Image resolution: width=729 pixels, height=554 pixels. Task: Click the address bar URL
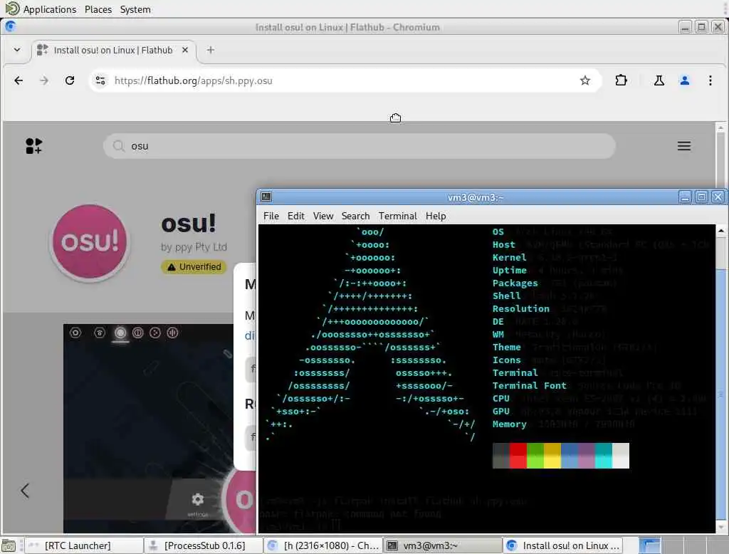[x=193, y=80]
